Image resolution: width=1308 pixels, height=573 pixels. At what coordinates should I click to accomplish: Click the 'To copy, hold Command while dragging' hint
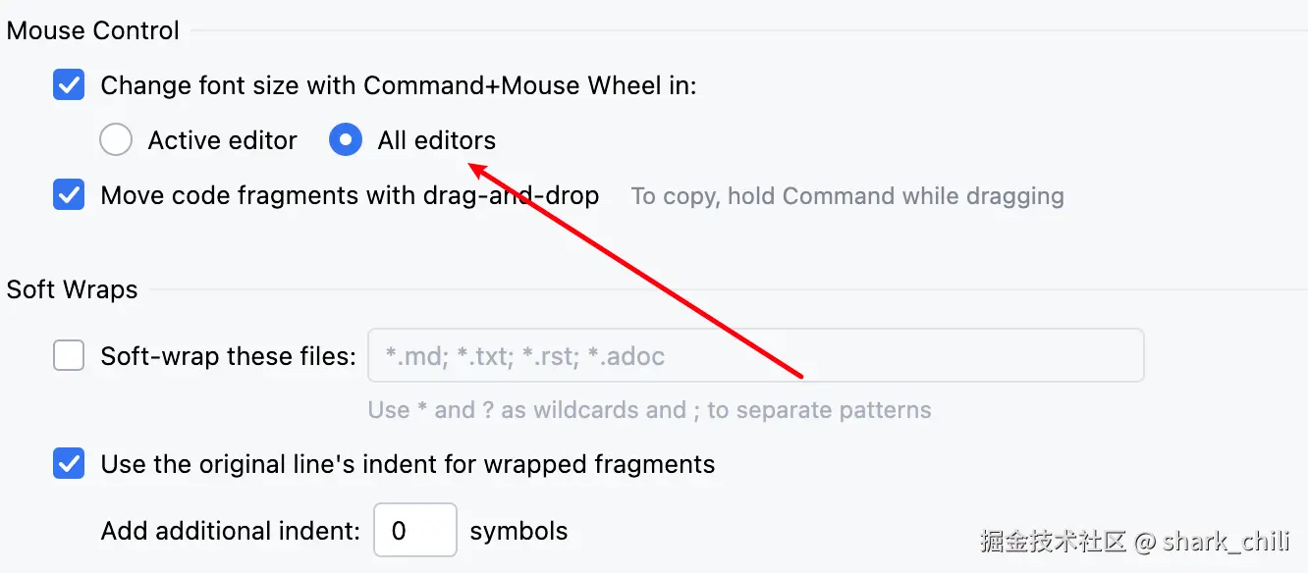coord(846,196)
